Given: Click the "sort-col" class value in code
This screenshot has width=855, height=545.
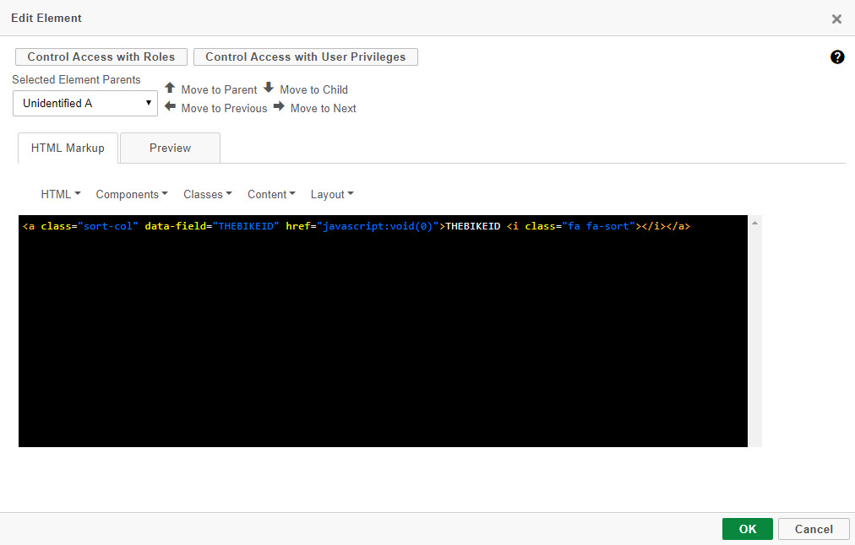Looking at the screenshot, I should click(108, 226).
